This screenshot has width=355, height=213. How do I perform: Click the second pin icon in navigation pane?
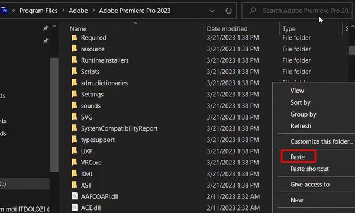click(x=46, y=41)
